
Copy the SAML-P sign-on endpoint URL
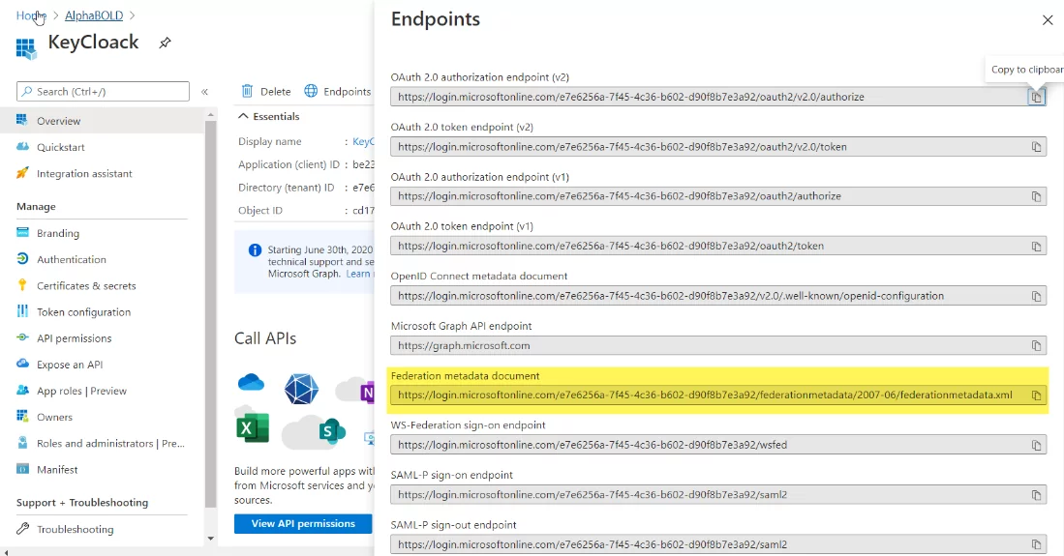click(x=1036, y=495)
